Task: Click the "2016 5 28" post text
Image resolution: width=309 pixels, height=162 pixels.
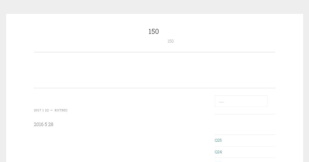Action: pyautogui.click(x=44, y=124)
